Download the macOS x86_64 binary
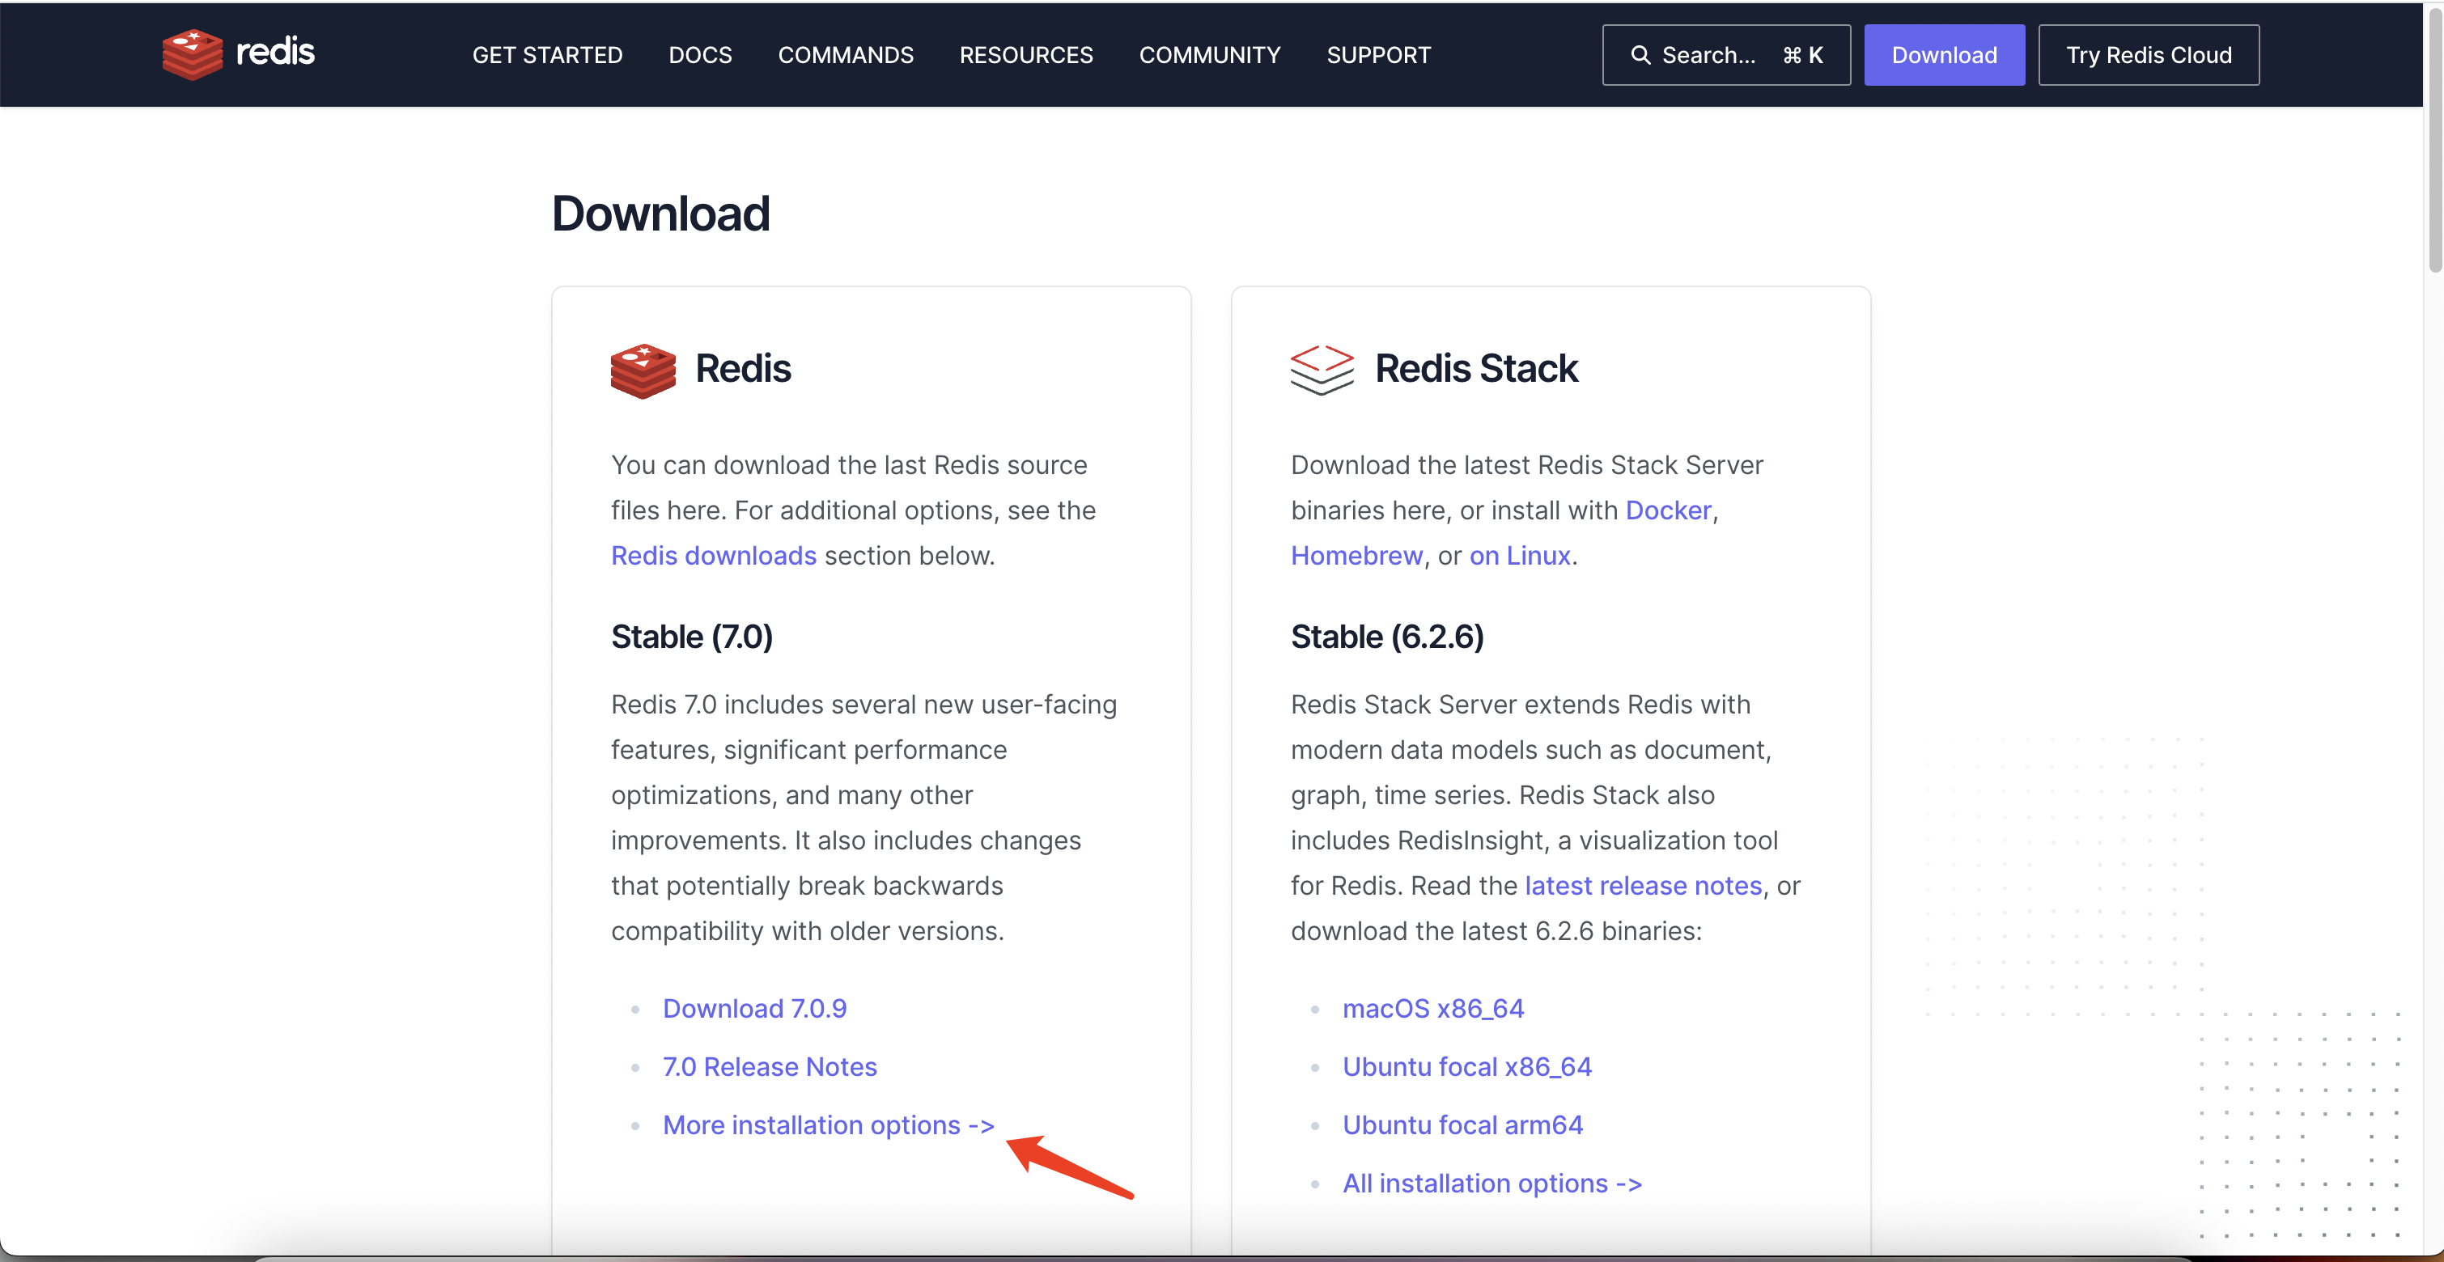 (x=1432, y=1008)
